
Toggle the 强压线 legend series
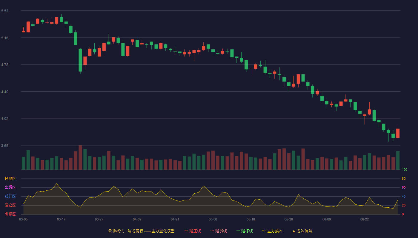pyautogui.click(x=193, y=231)
